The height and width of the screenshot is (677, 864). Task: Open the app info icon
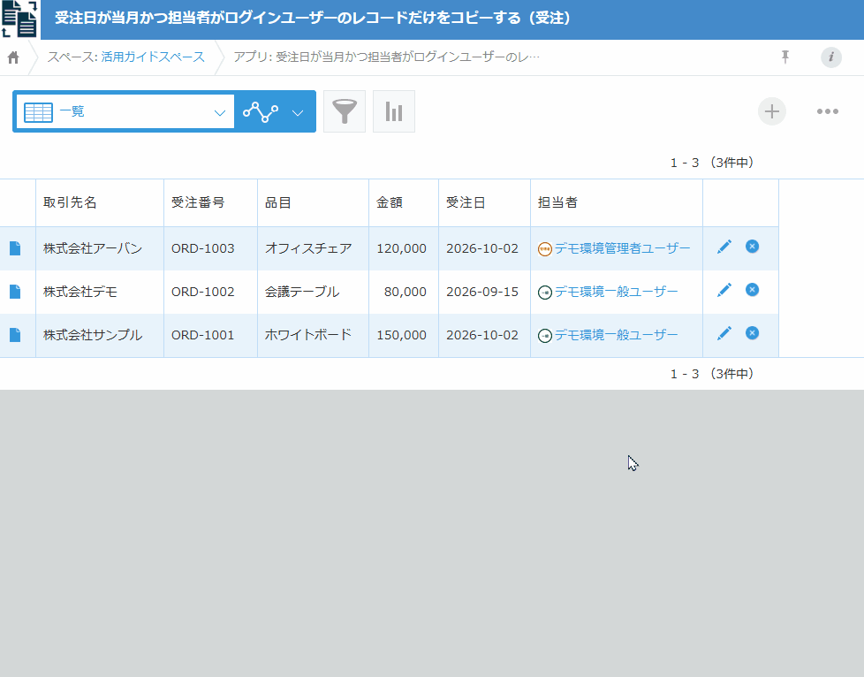[831, 57]
